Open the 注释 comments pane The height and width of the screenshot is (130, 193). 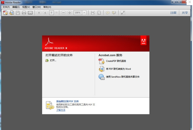(173, 13)
